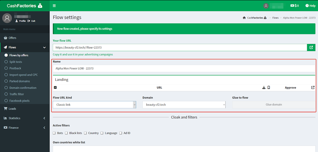Click the Flows breadcrumb link
Screen dimensions: 318x152
[276, 18]
